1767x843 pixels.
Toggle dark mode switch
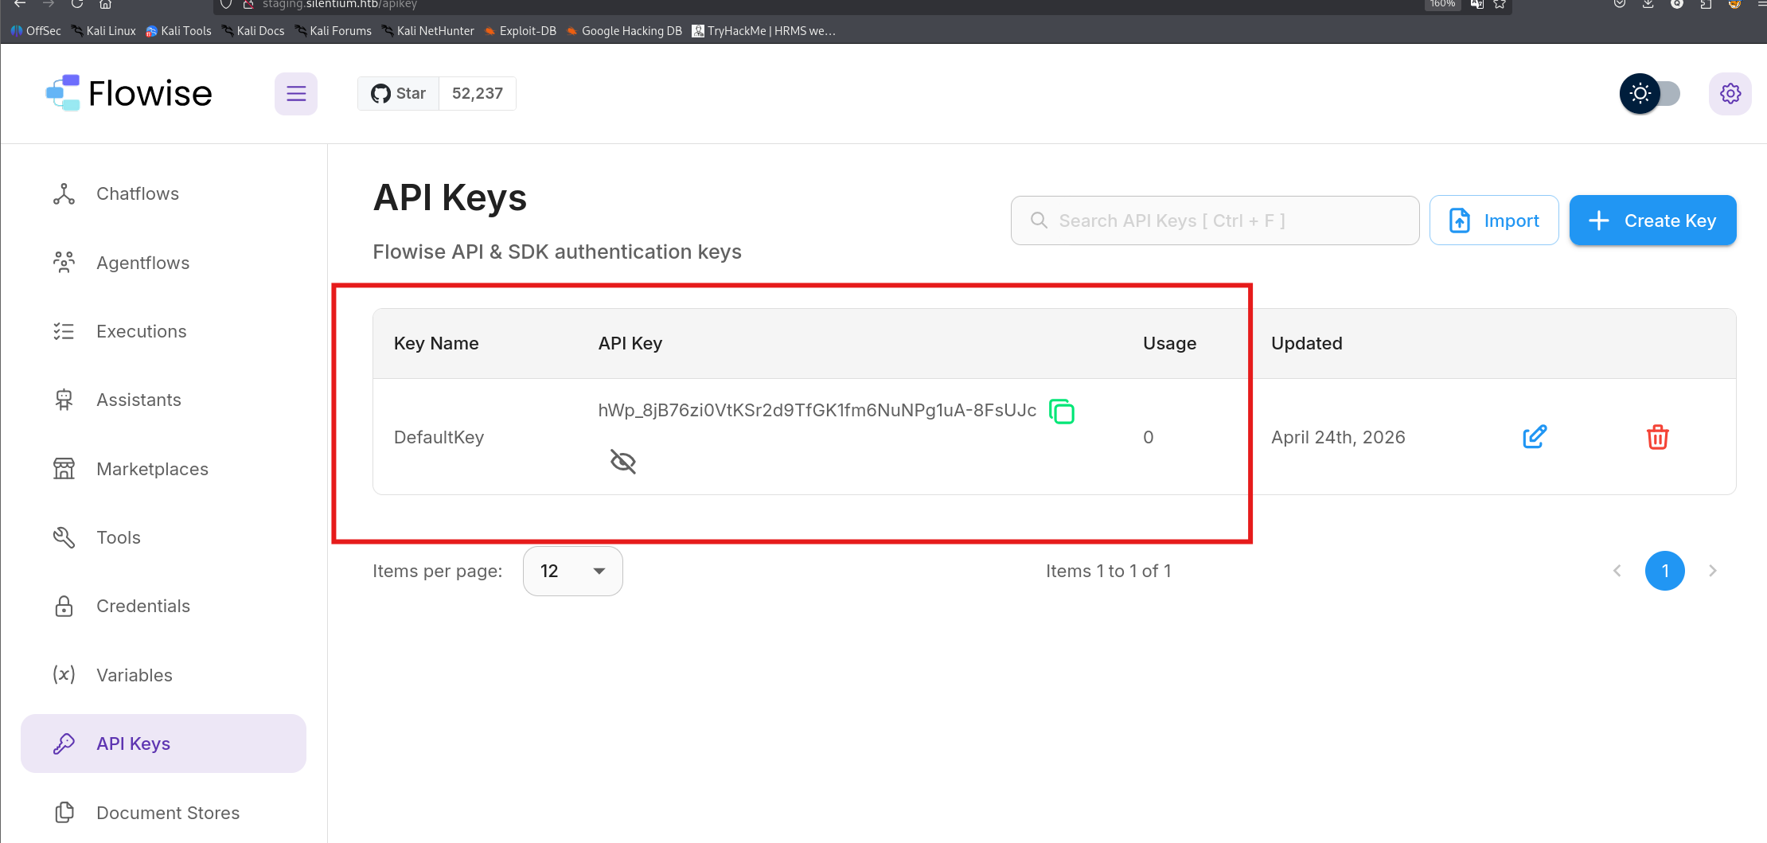coord(1650,94)
